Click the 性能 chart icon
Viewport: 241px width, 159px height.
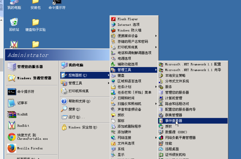point(161,143)
